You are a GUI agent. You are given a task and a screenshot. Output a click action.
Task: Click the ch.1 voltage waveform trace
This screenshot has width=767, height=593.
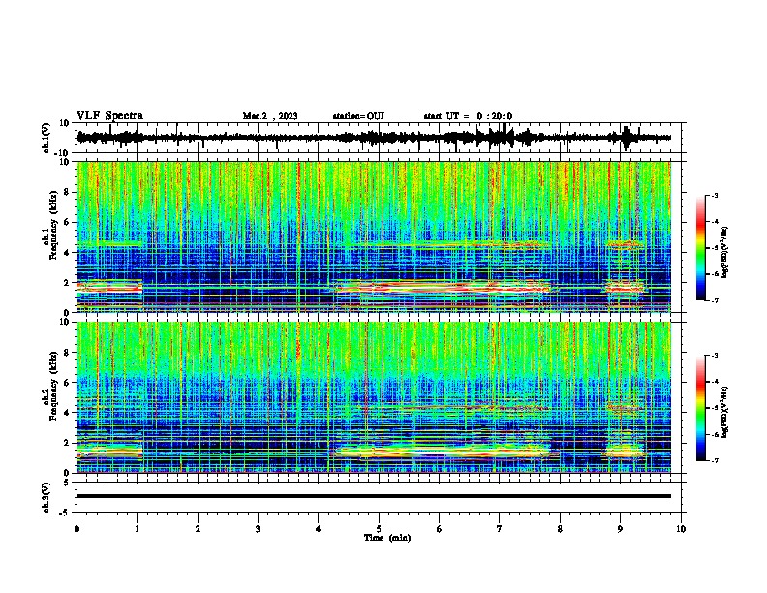click(373, 138)
